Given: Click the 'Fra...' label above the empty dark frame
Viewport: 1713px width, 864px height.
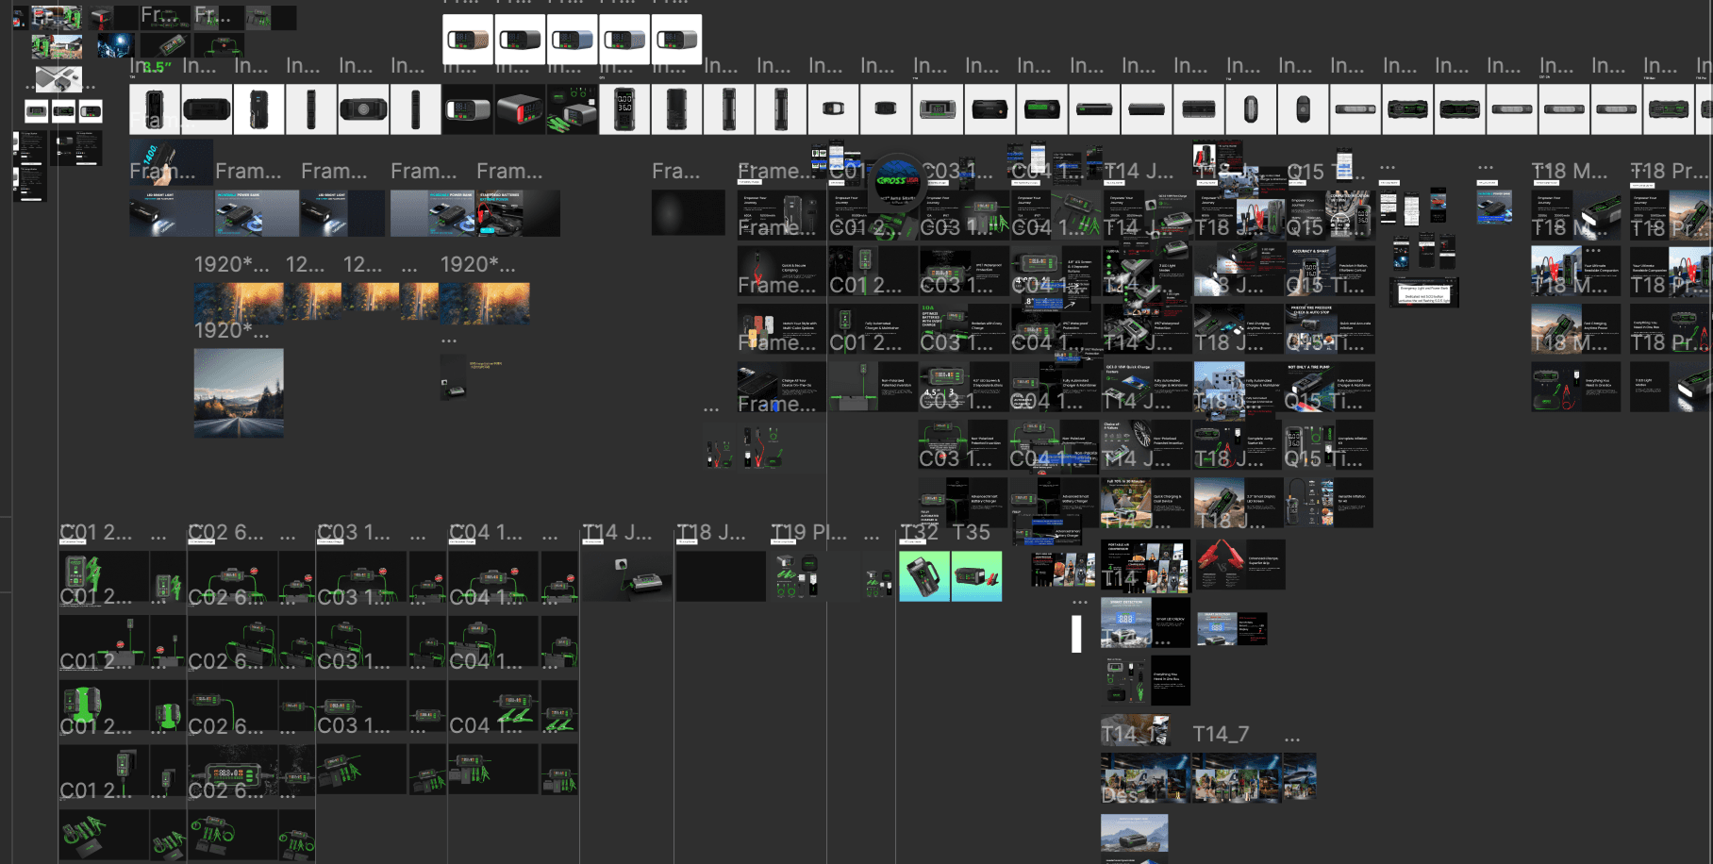Looking at the screenshot, I should pos(675,171).
